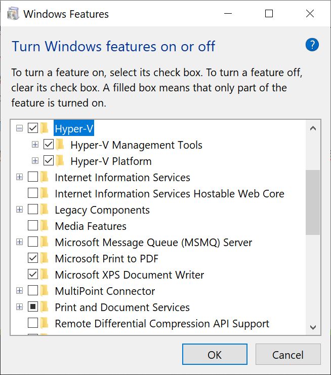Maximize the Windows Features window

[x=269, y=13]
